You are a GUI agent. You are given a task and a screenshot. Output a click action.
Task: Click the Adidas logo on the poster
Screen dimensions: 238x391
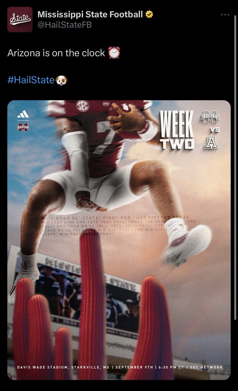click(23, 114)
